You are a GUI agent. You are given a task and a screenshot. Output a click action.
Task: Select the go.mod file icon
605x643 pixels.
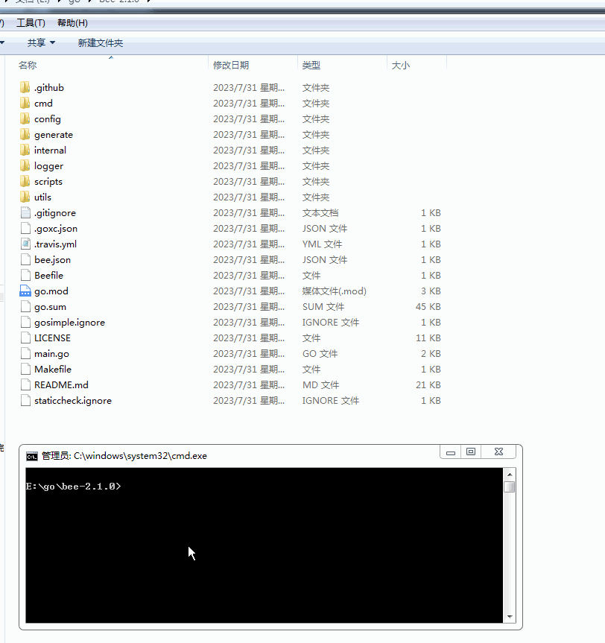[x=25, y=291]
